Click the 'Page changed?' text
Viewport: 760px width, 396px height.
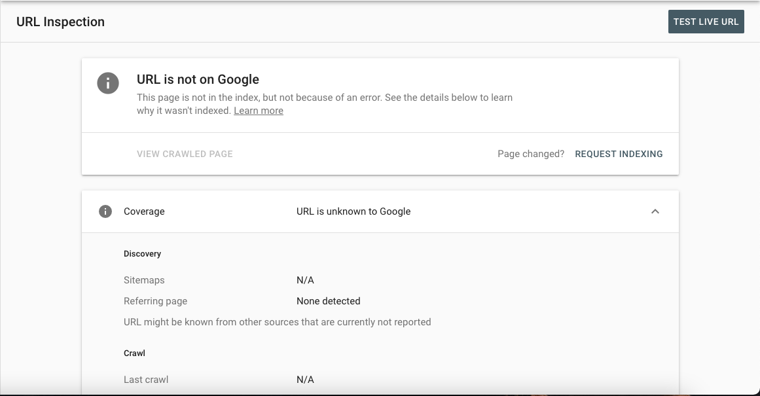pos(531,154)
